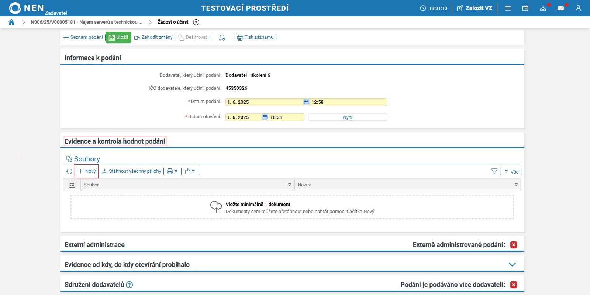
Task: Toggle Externě administrované podání checkbox
Action: [513, 245]
